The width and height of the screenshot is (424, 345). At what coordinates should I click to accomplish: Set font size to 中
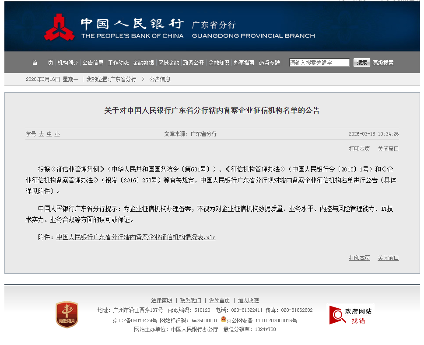click(49, 134)
